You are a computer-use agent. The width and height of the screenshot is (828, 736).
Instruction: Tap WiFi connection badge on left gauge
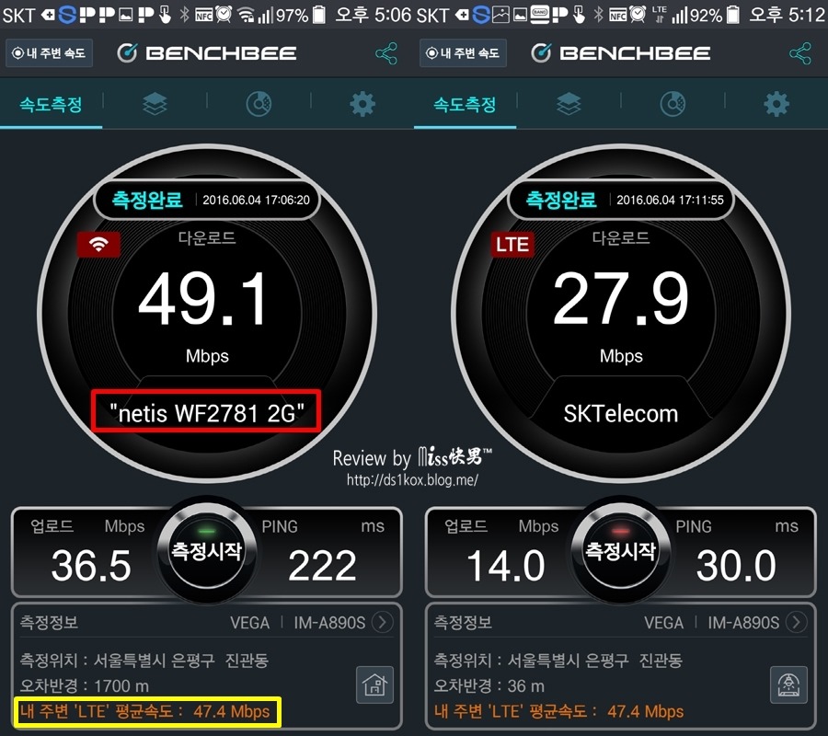tap(98, 244)
